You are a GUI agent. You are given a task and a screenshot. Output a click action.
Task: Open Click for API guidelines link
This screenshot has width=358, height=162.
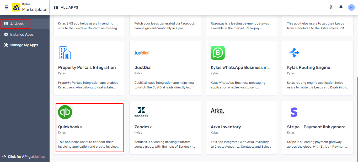coord(26,157)
